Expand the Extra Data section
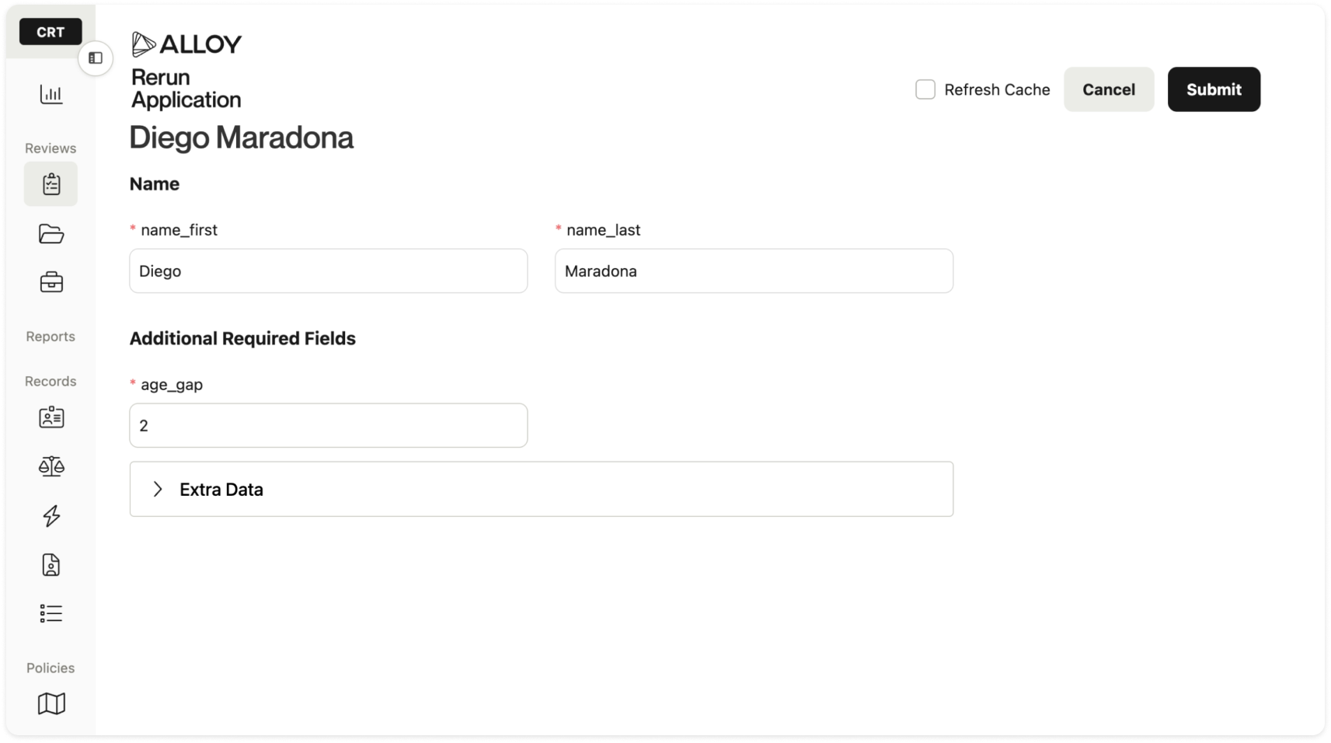This screenshot has width=1331, height=743. 541,489
